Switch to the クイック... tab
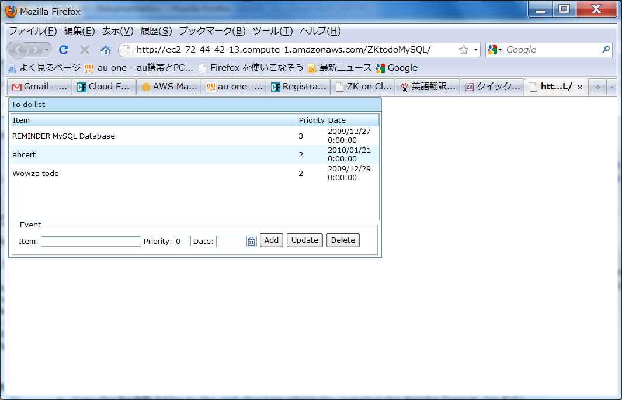 [492, 87]
